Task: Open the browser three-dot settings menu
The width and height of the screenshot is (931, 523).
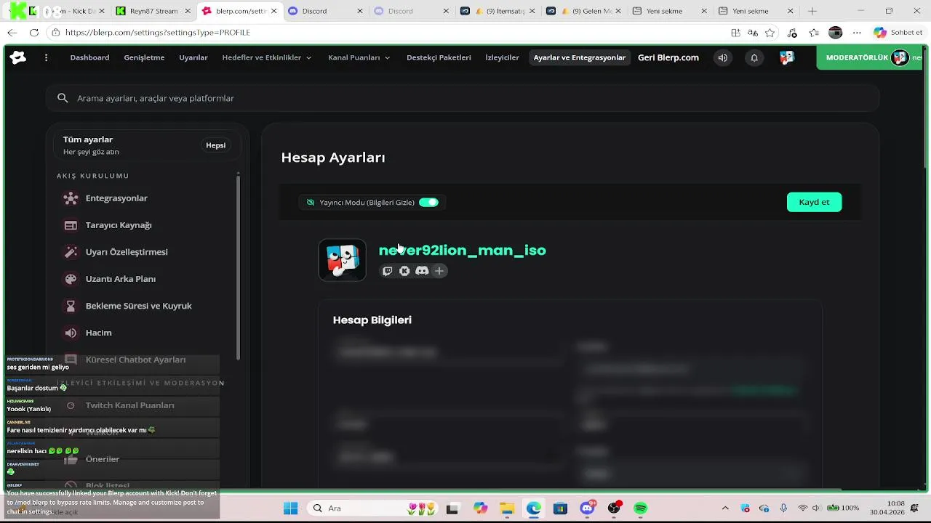Action: (857, 33)
